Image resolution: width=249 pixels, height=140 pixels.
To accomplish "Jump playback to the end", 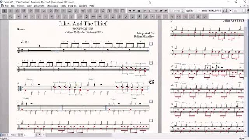I will [165, 11].
